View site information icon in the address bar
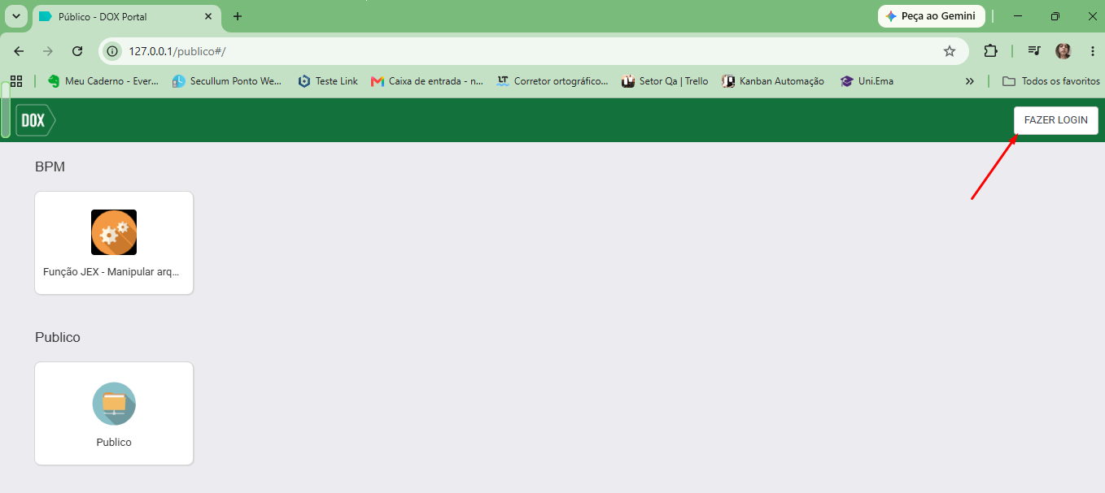Screen dimensions: 1105x493 pos(113,51)
